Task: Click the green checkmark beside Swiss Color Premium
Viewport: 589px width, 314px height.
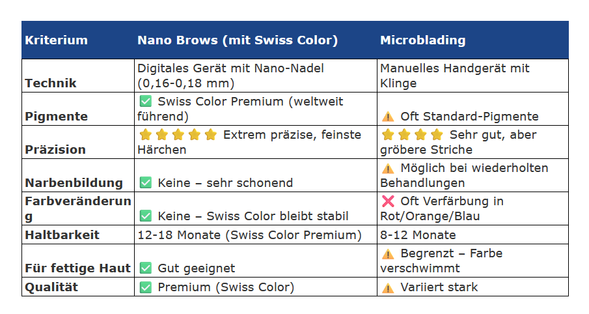Action: 145,102
